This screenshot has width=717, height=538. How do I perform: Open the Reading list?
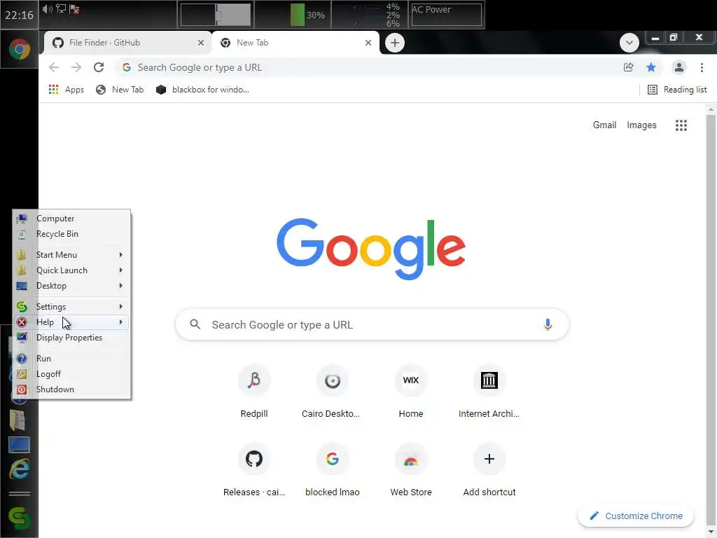(677, 90)
